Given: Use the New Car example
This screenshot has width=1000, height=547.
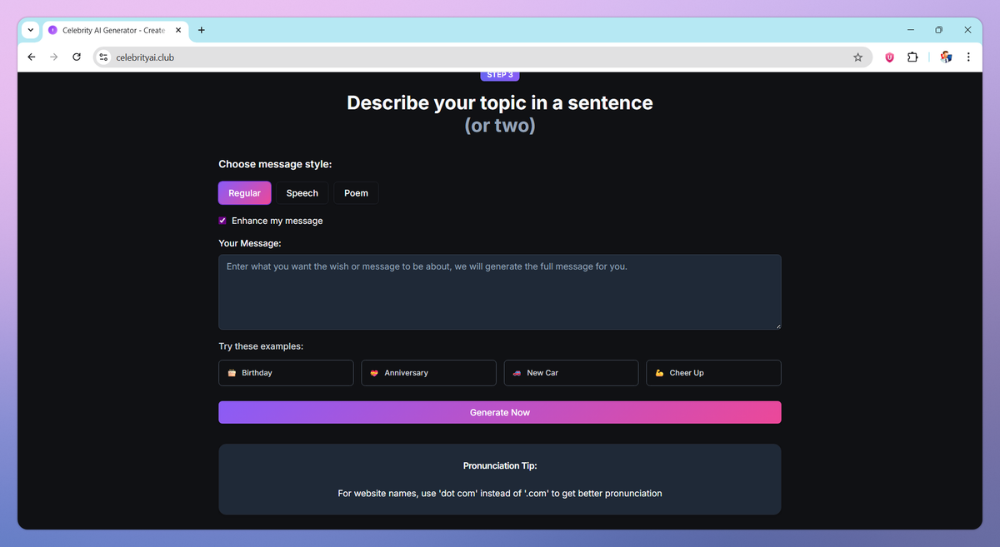Looking at the screenshot, I should coord(571,373).
